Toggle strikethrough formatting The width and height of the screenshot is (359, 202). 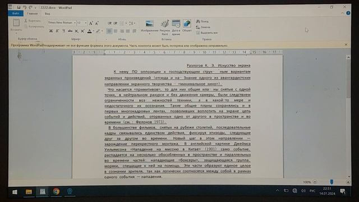[x=70, y=31]
